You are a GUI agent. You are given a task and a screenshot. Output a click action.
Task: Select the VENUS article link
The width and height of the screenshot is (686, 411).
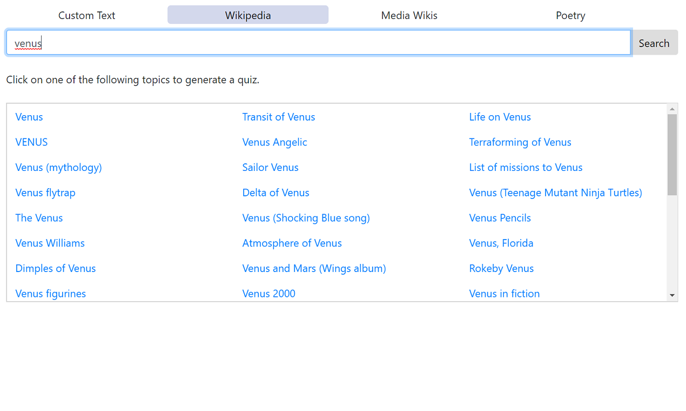coord(31,142)
